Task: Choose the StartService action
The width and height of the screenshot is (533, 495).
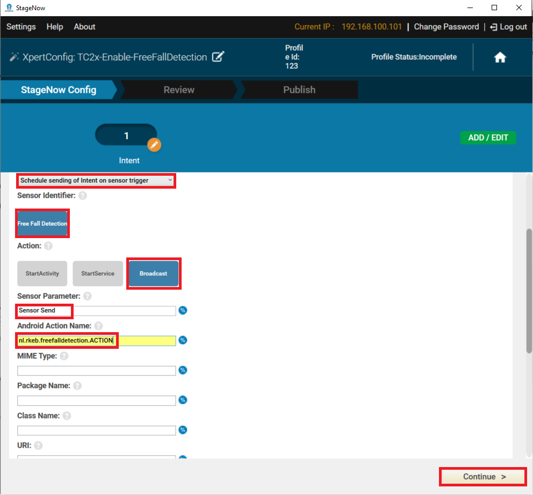Action: tap(98, 274)
